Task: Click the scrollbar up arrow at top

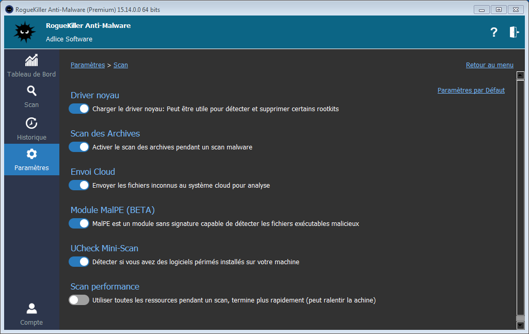Action: [x=520, y=75]
